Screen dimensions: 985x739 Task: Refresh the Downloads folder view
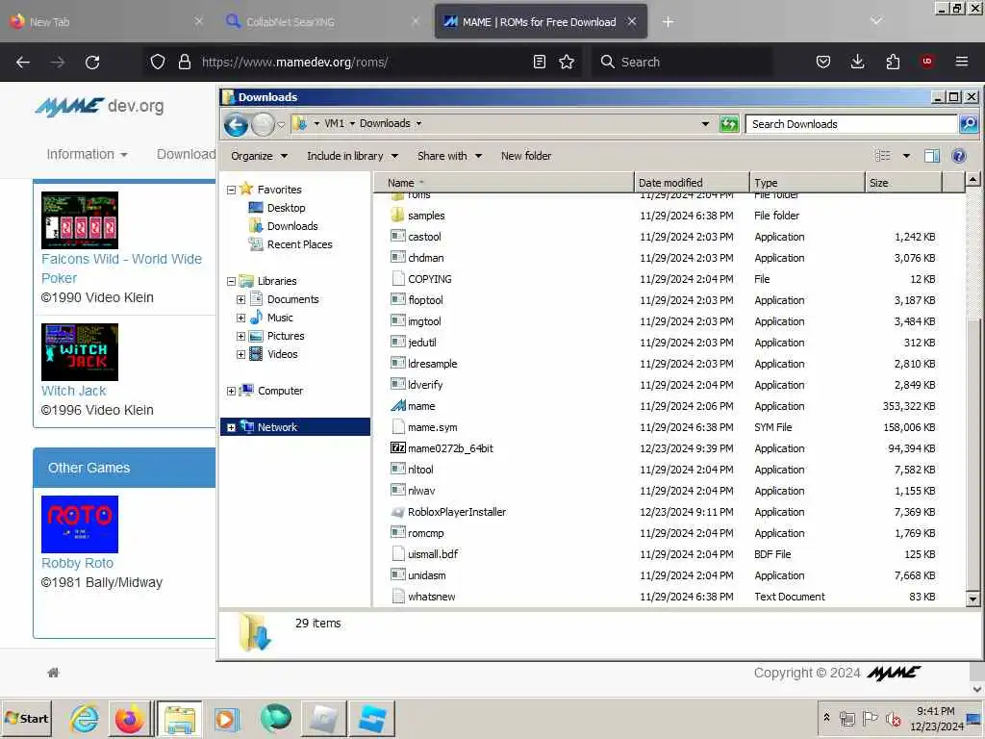tap(729, 124)
